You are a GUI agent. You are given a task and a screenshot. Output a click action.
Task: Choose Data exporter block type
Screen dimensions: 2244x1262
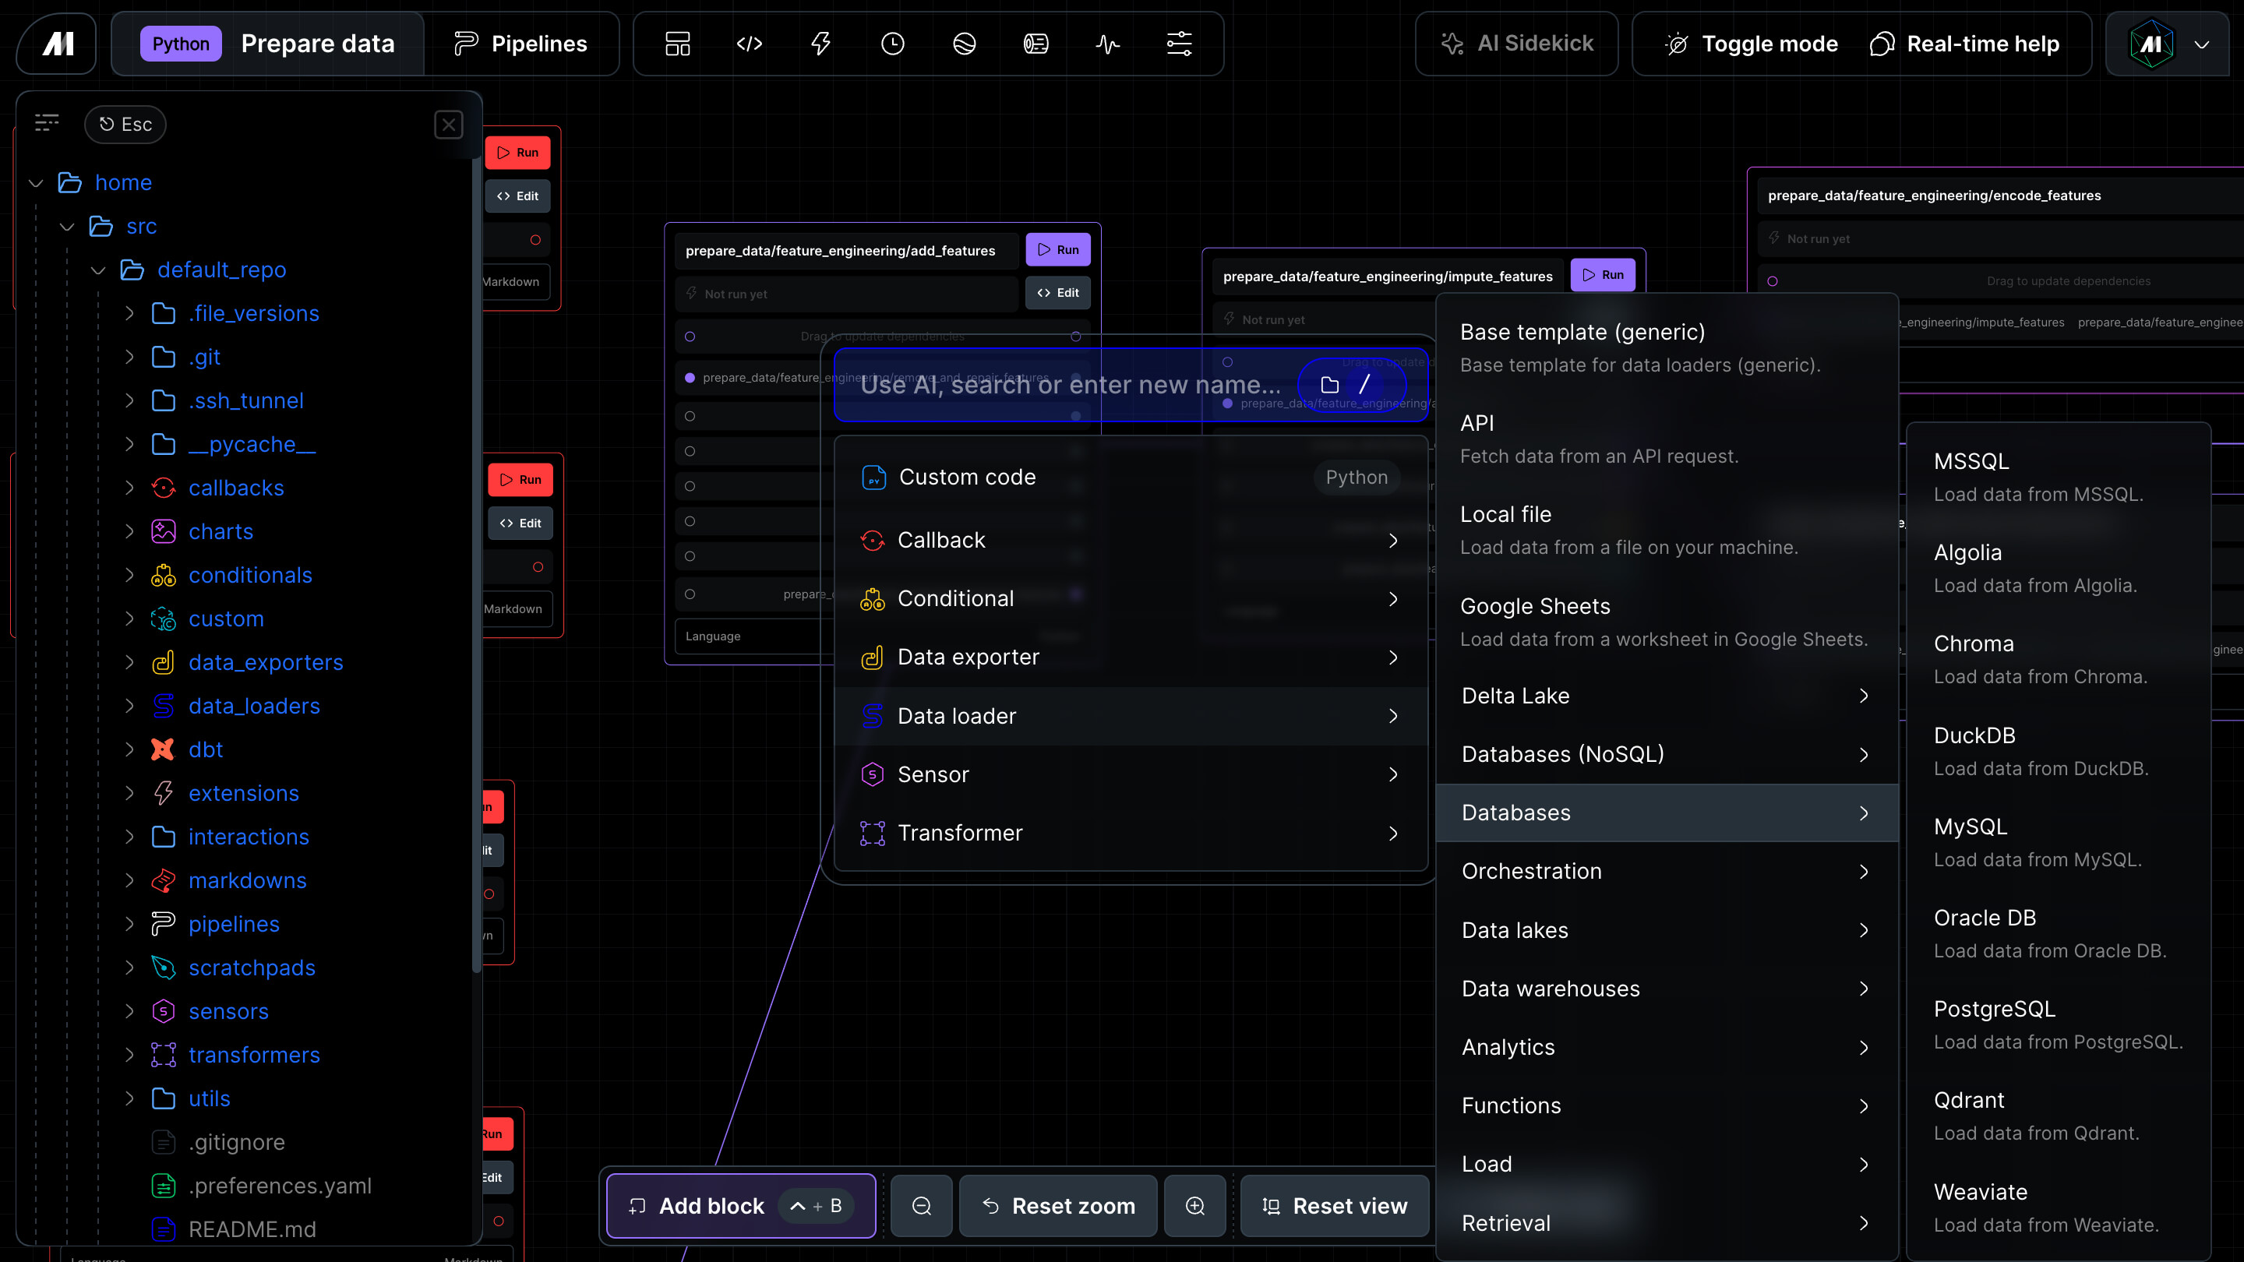[x=1131, y=657]
